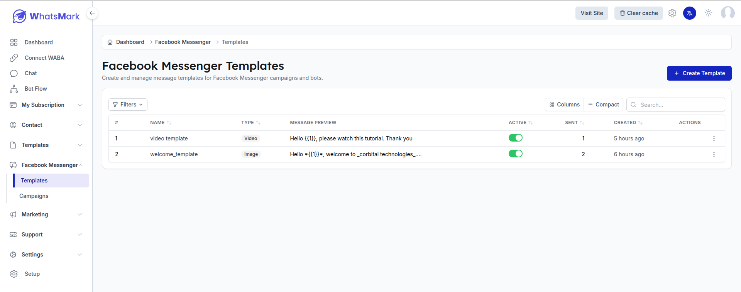Open Bot Flow menu item
This screenshot has width=741, height=292.
36,89
